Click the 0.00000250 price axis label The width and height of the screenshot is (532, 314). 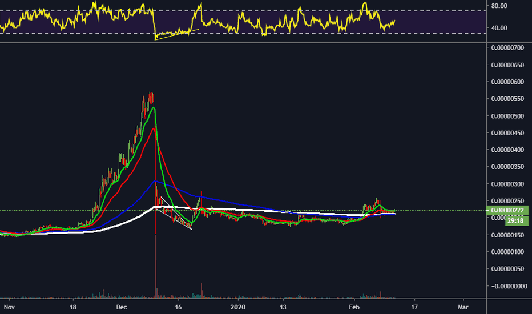click(507, 201)
